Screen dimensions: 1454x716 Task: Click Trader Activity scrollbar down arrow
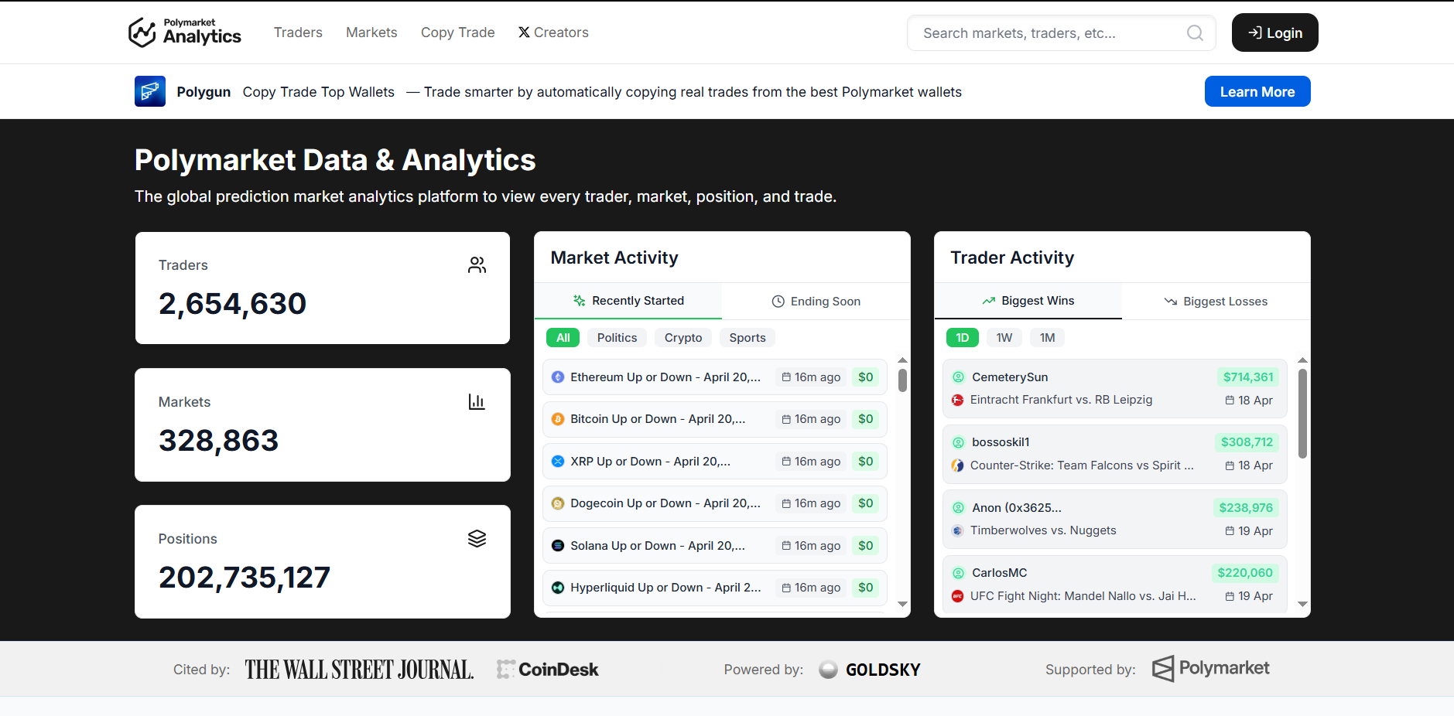point(1302,605)
